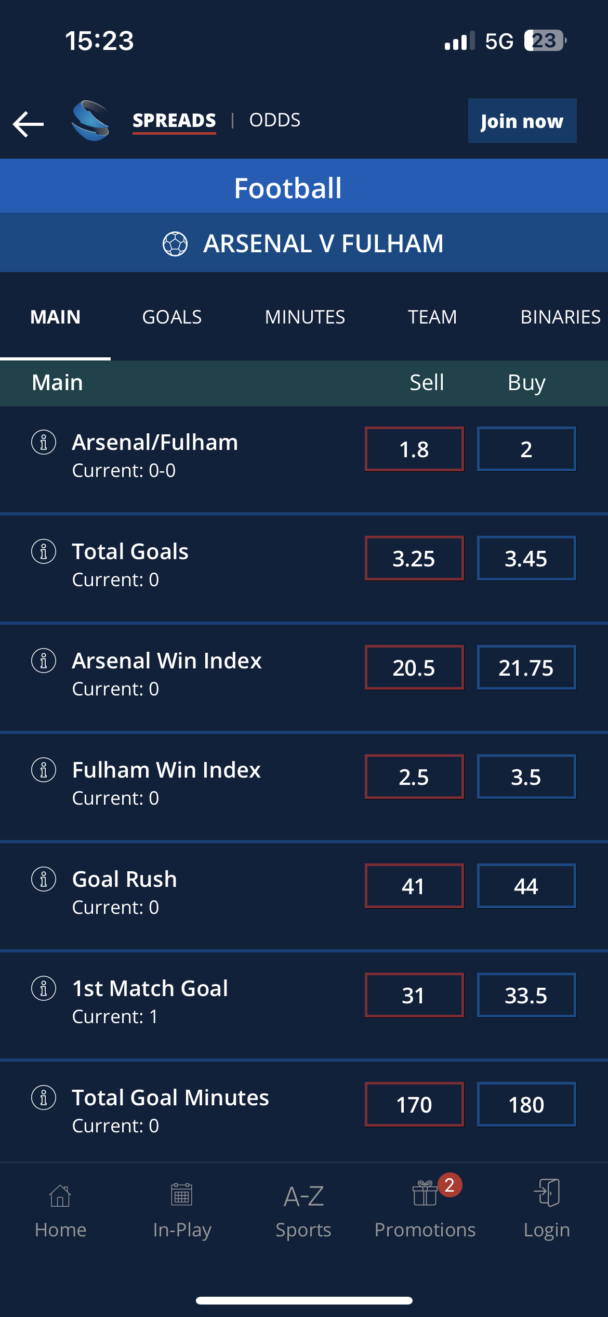The width and height of the screenshot is (608, 1317).
Task: Buy 1st Match Goal at 33.5
Action: tap(526, 996)
